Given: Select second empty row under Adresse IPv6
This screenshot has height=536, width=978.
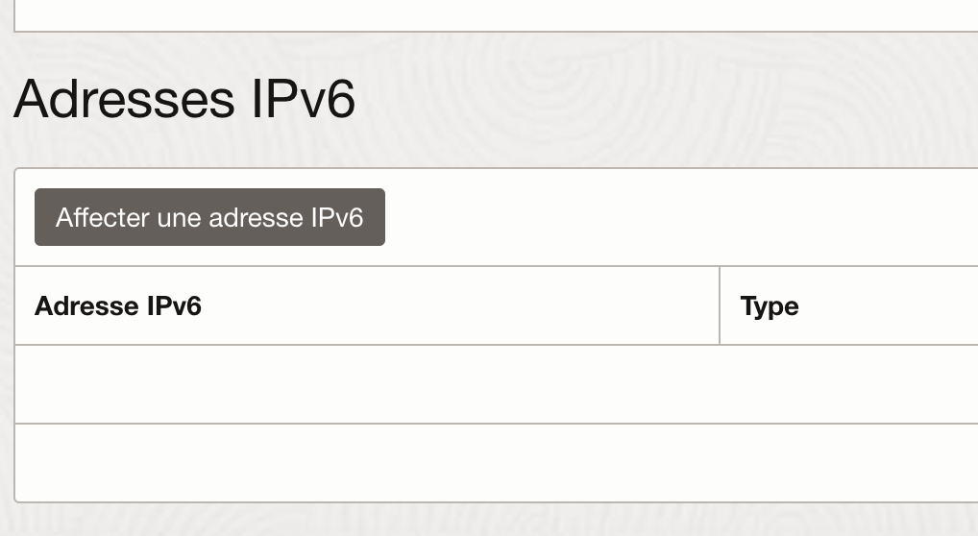Looking at the screenshot, I should (x=367, y=463).
